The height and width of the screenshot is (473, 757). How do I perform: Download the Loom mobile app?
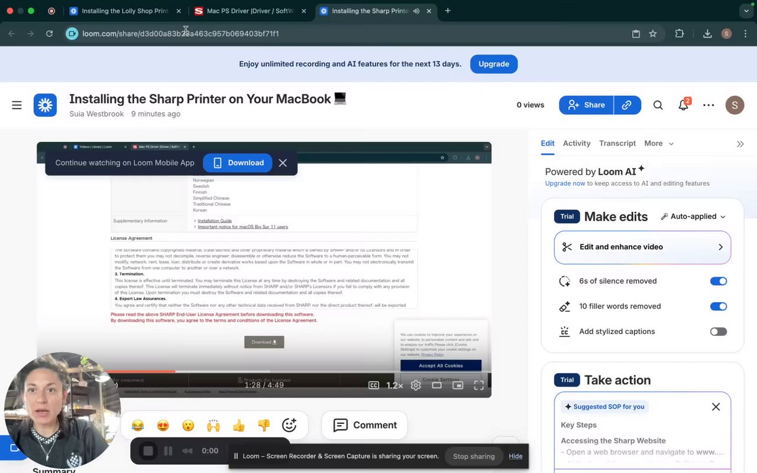click(238, 163)
